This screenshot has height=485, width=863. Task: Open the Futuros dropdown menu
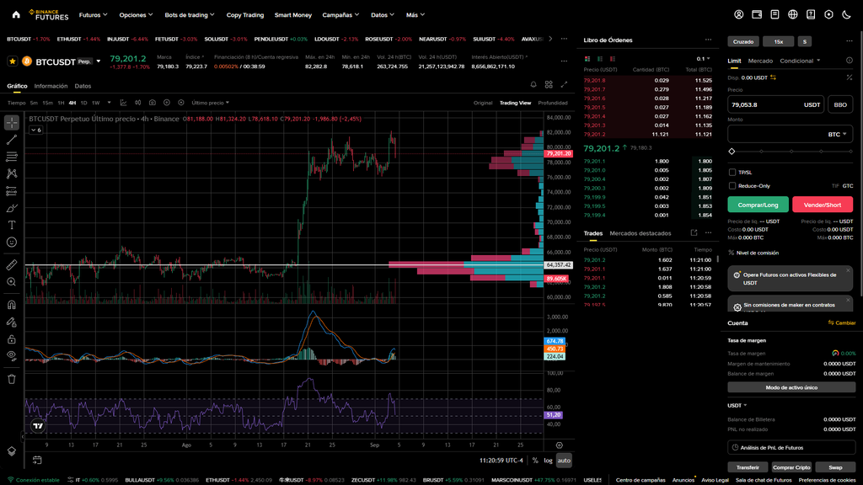[x=93, y=15]
